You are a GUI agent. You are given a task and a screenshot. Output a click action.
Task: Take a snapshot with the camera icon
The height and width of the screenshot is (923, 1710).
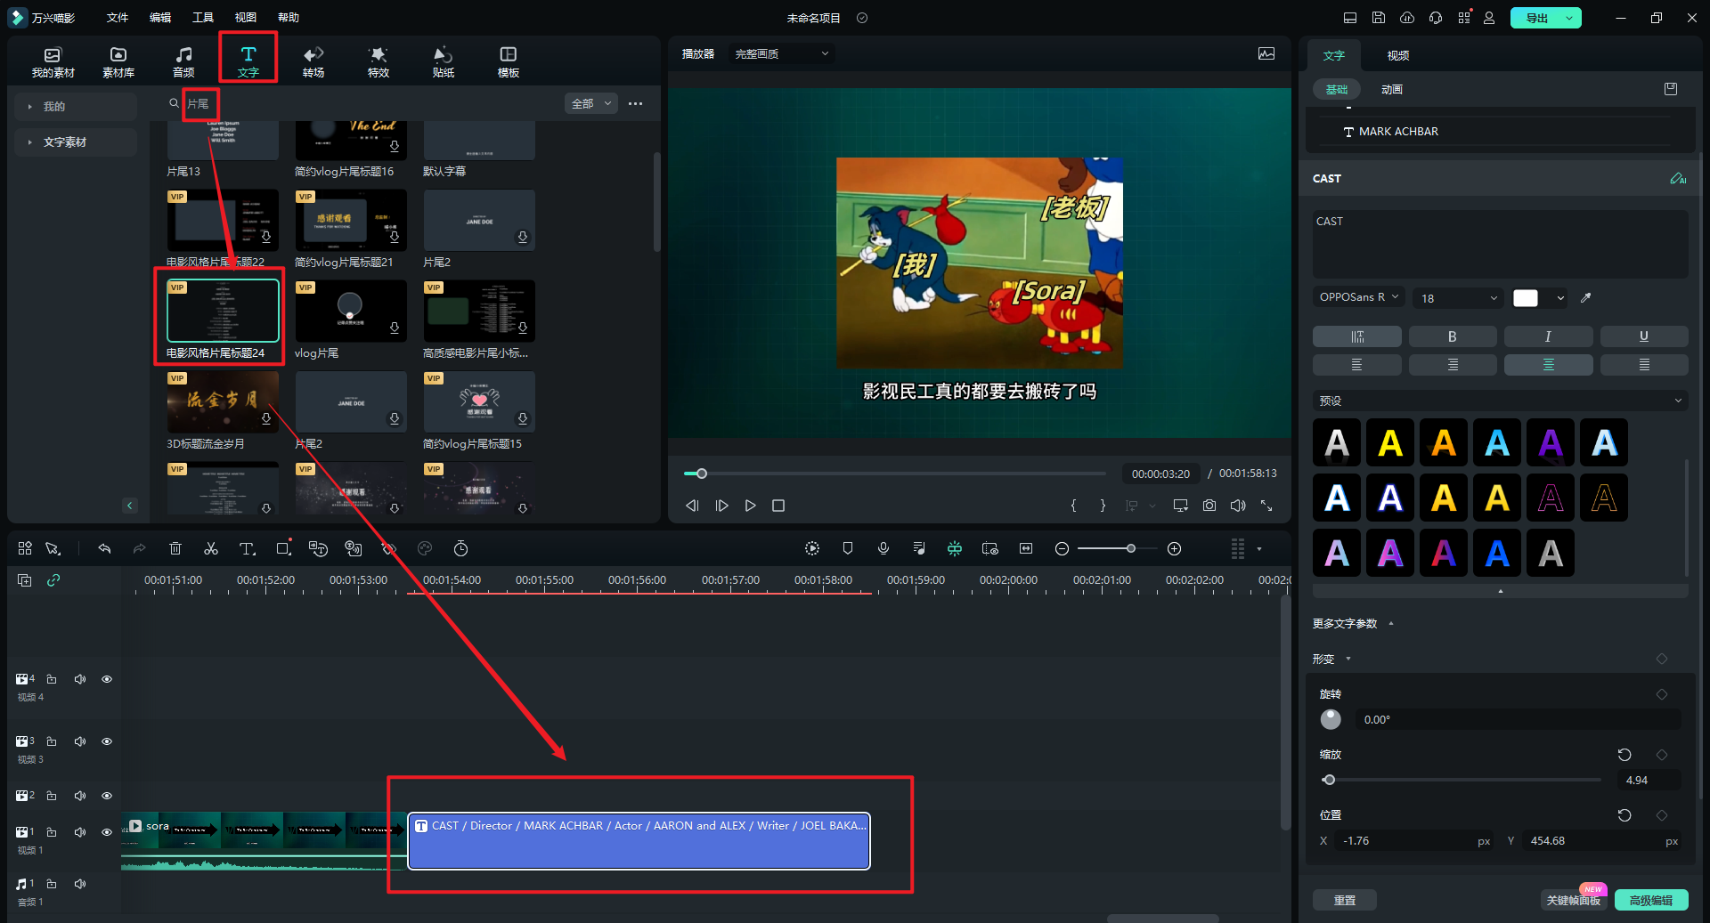1209,506
